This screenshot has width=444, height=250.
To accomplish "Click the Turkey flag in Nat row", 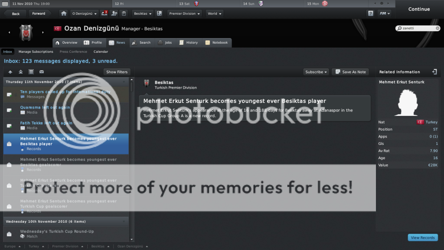I will point(420,122).
